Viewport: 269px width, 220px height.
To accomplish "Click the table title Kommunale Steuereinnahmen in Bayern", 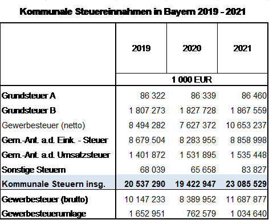I will [x=132, y=12].
